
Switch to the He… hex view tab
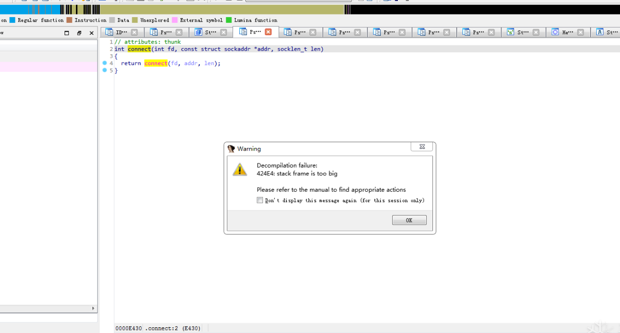click(x=567, y=32)
